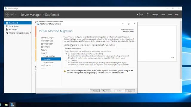The width and height of the screenshot is (191, 107).
Task: Open the navigation history dropdown arrow
Action: (x=15, y=15)
